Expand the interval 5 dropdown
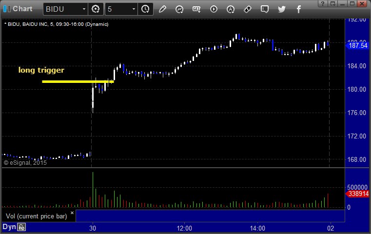Screen dimensions: 371x234 pyautogui.click(x=134, y=9)
